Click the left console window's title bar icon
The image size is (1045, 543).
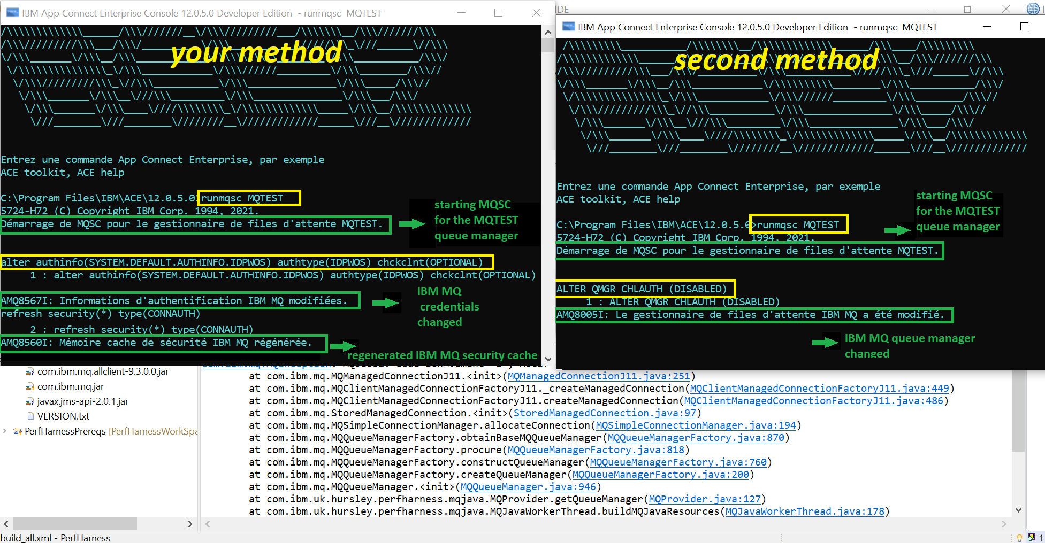point(12,13)
